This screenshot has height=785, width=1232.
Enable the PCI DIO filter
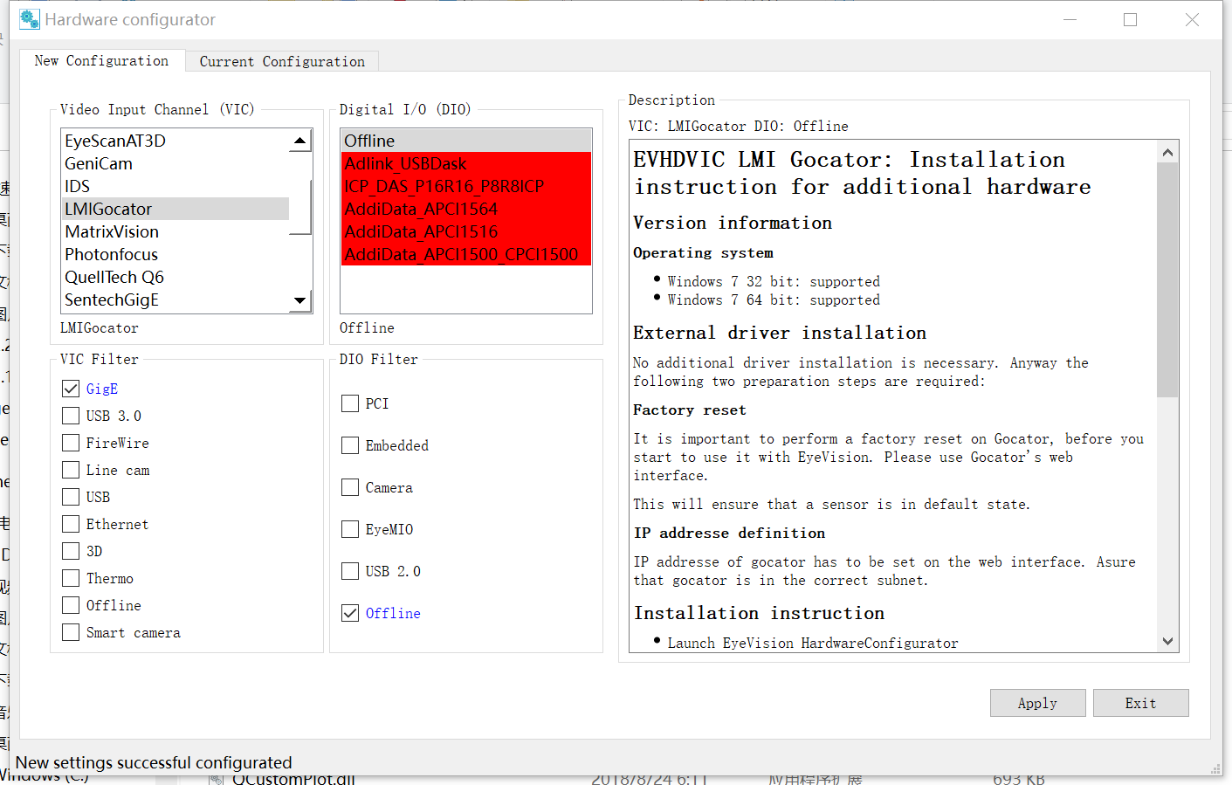coord(350,403)
